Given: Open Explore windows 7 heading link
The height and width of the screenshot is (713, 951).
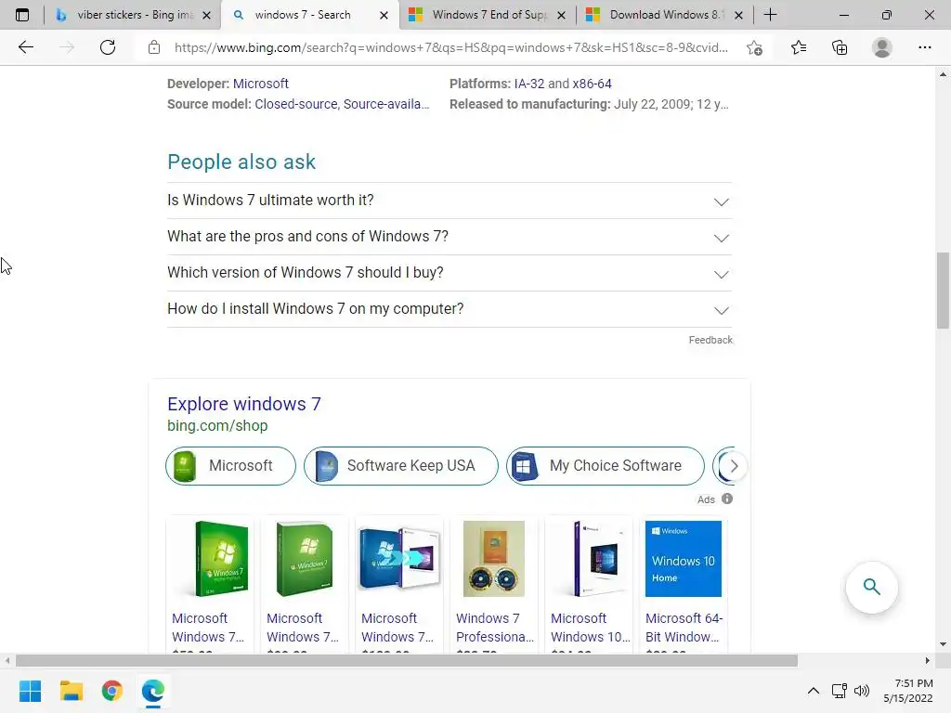Looking at the screenshot, I should pos(244,404).
